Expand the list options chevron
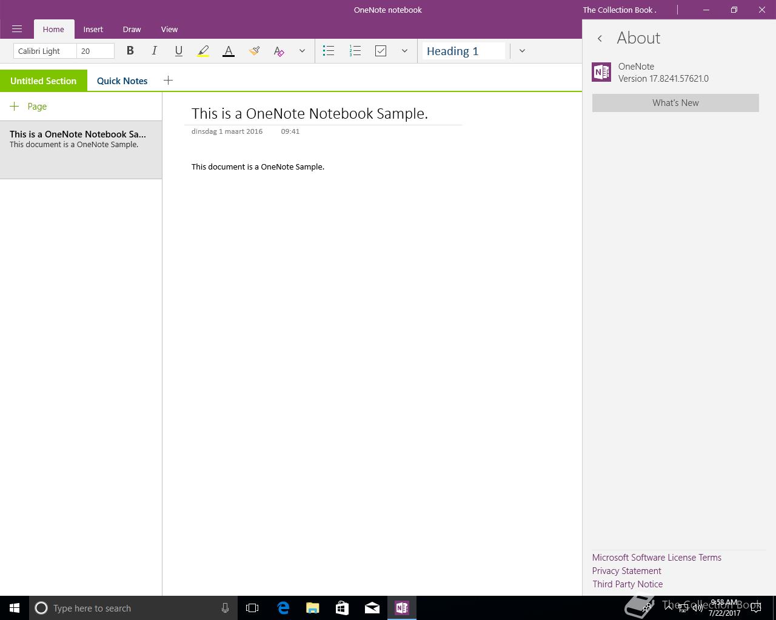The width and height of the screenshot is (776, 620). pos(404,51)
